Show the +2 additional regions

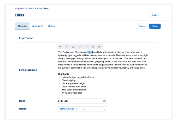[83, 109]
